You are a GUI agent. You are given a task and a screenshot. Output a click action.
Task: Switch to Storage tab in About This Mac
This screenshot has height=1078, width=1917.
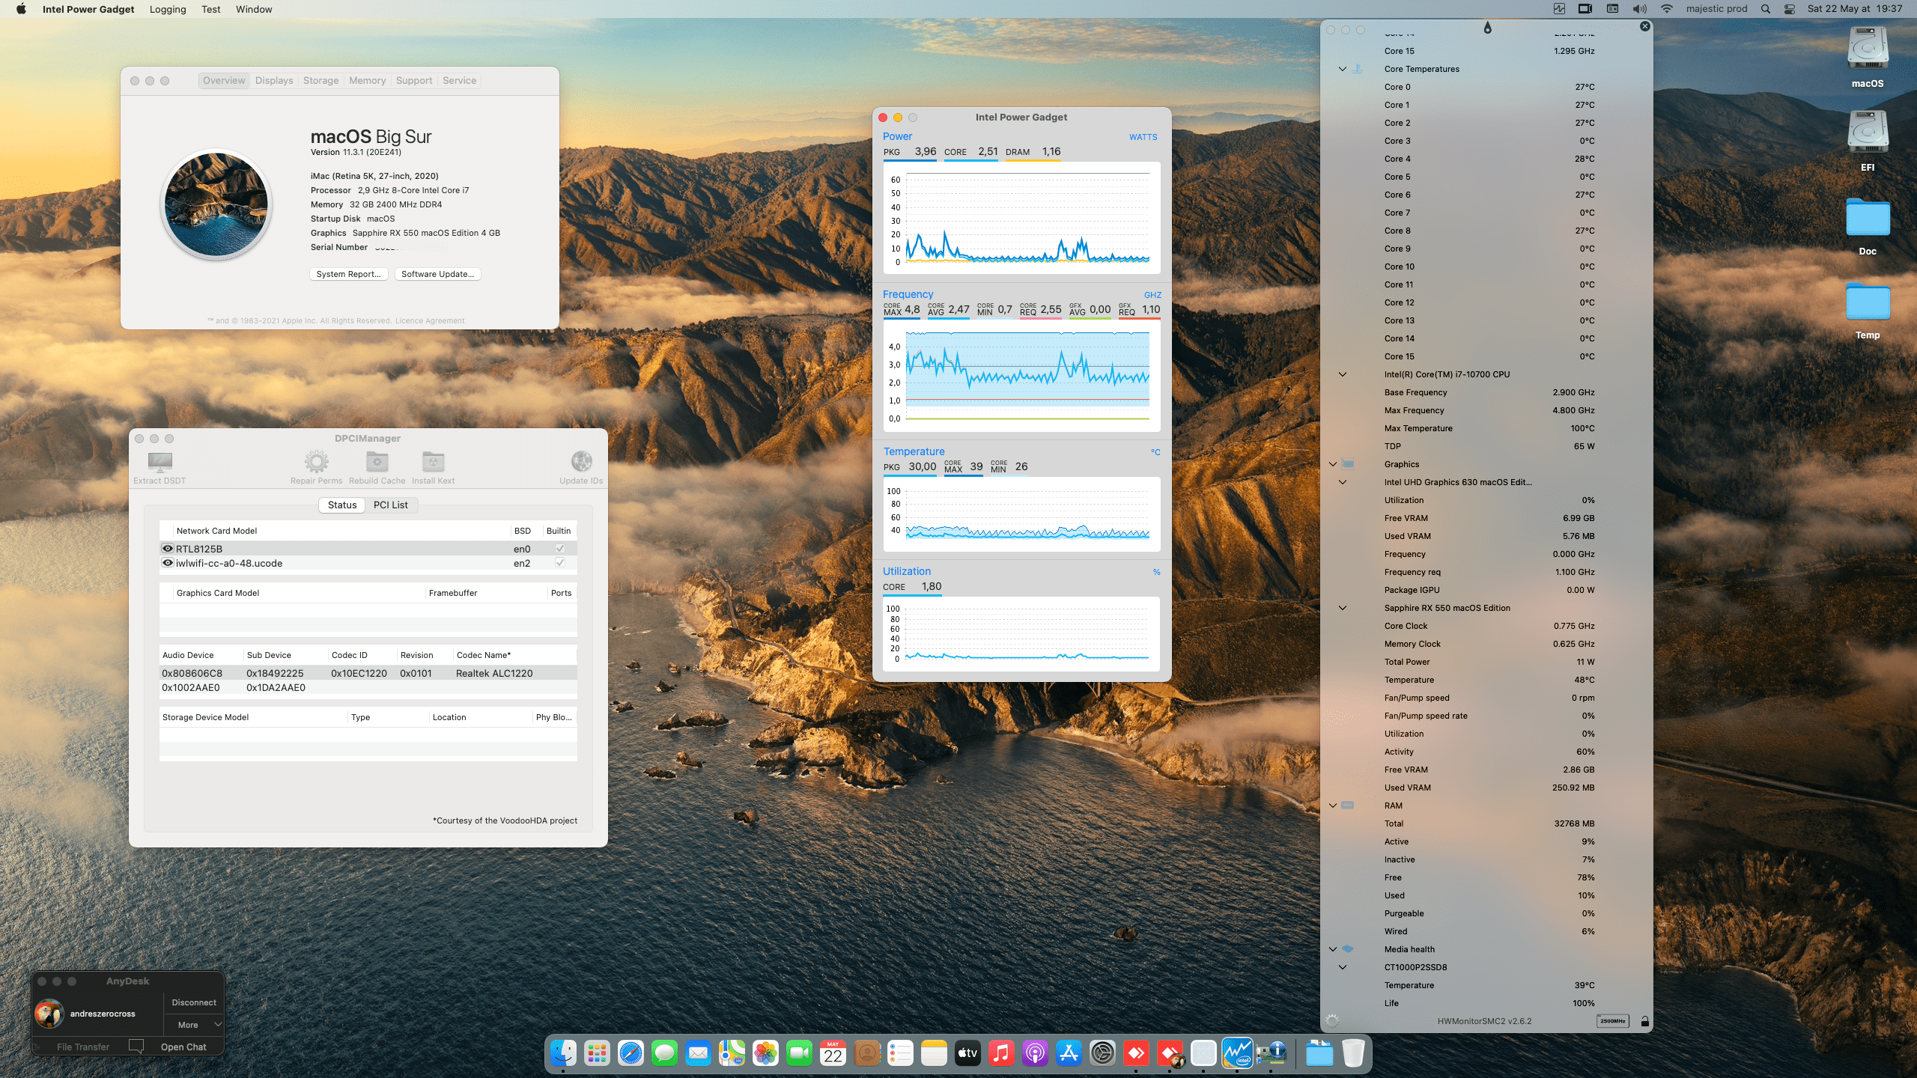[320, 81]
